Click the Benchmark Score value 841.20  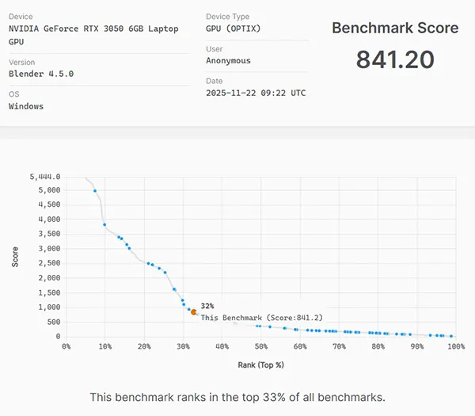tap(394, 59)
